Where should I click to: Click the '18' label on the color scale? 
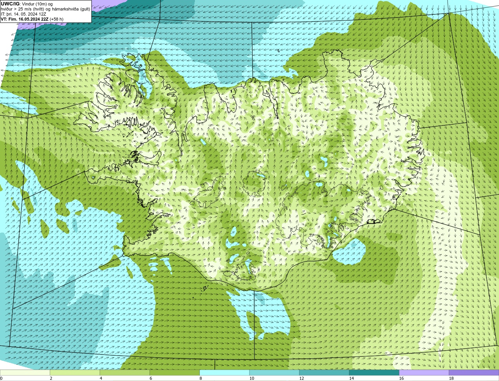tap(451, 378)
